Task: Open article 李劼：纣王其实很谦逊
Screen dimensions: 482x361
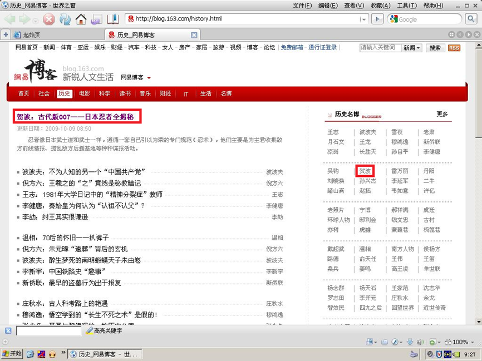Action: click(55, 217)
